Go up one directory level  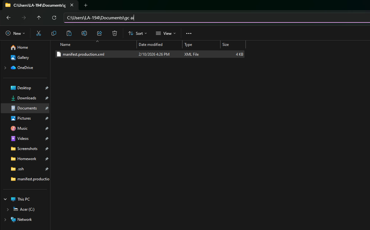(x=39, y=18)
